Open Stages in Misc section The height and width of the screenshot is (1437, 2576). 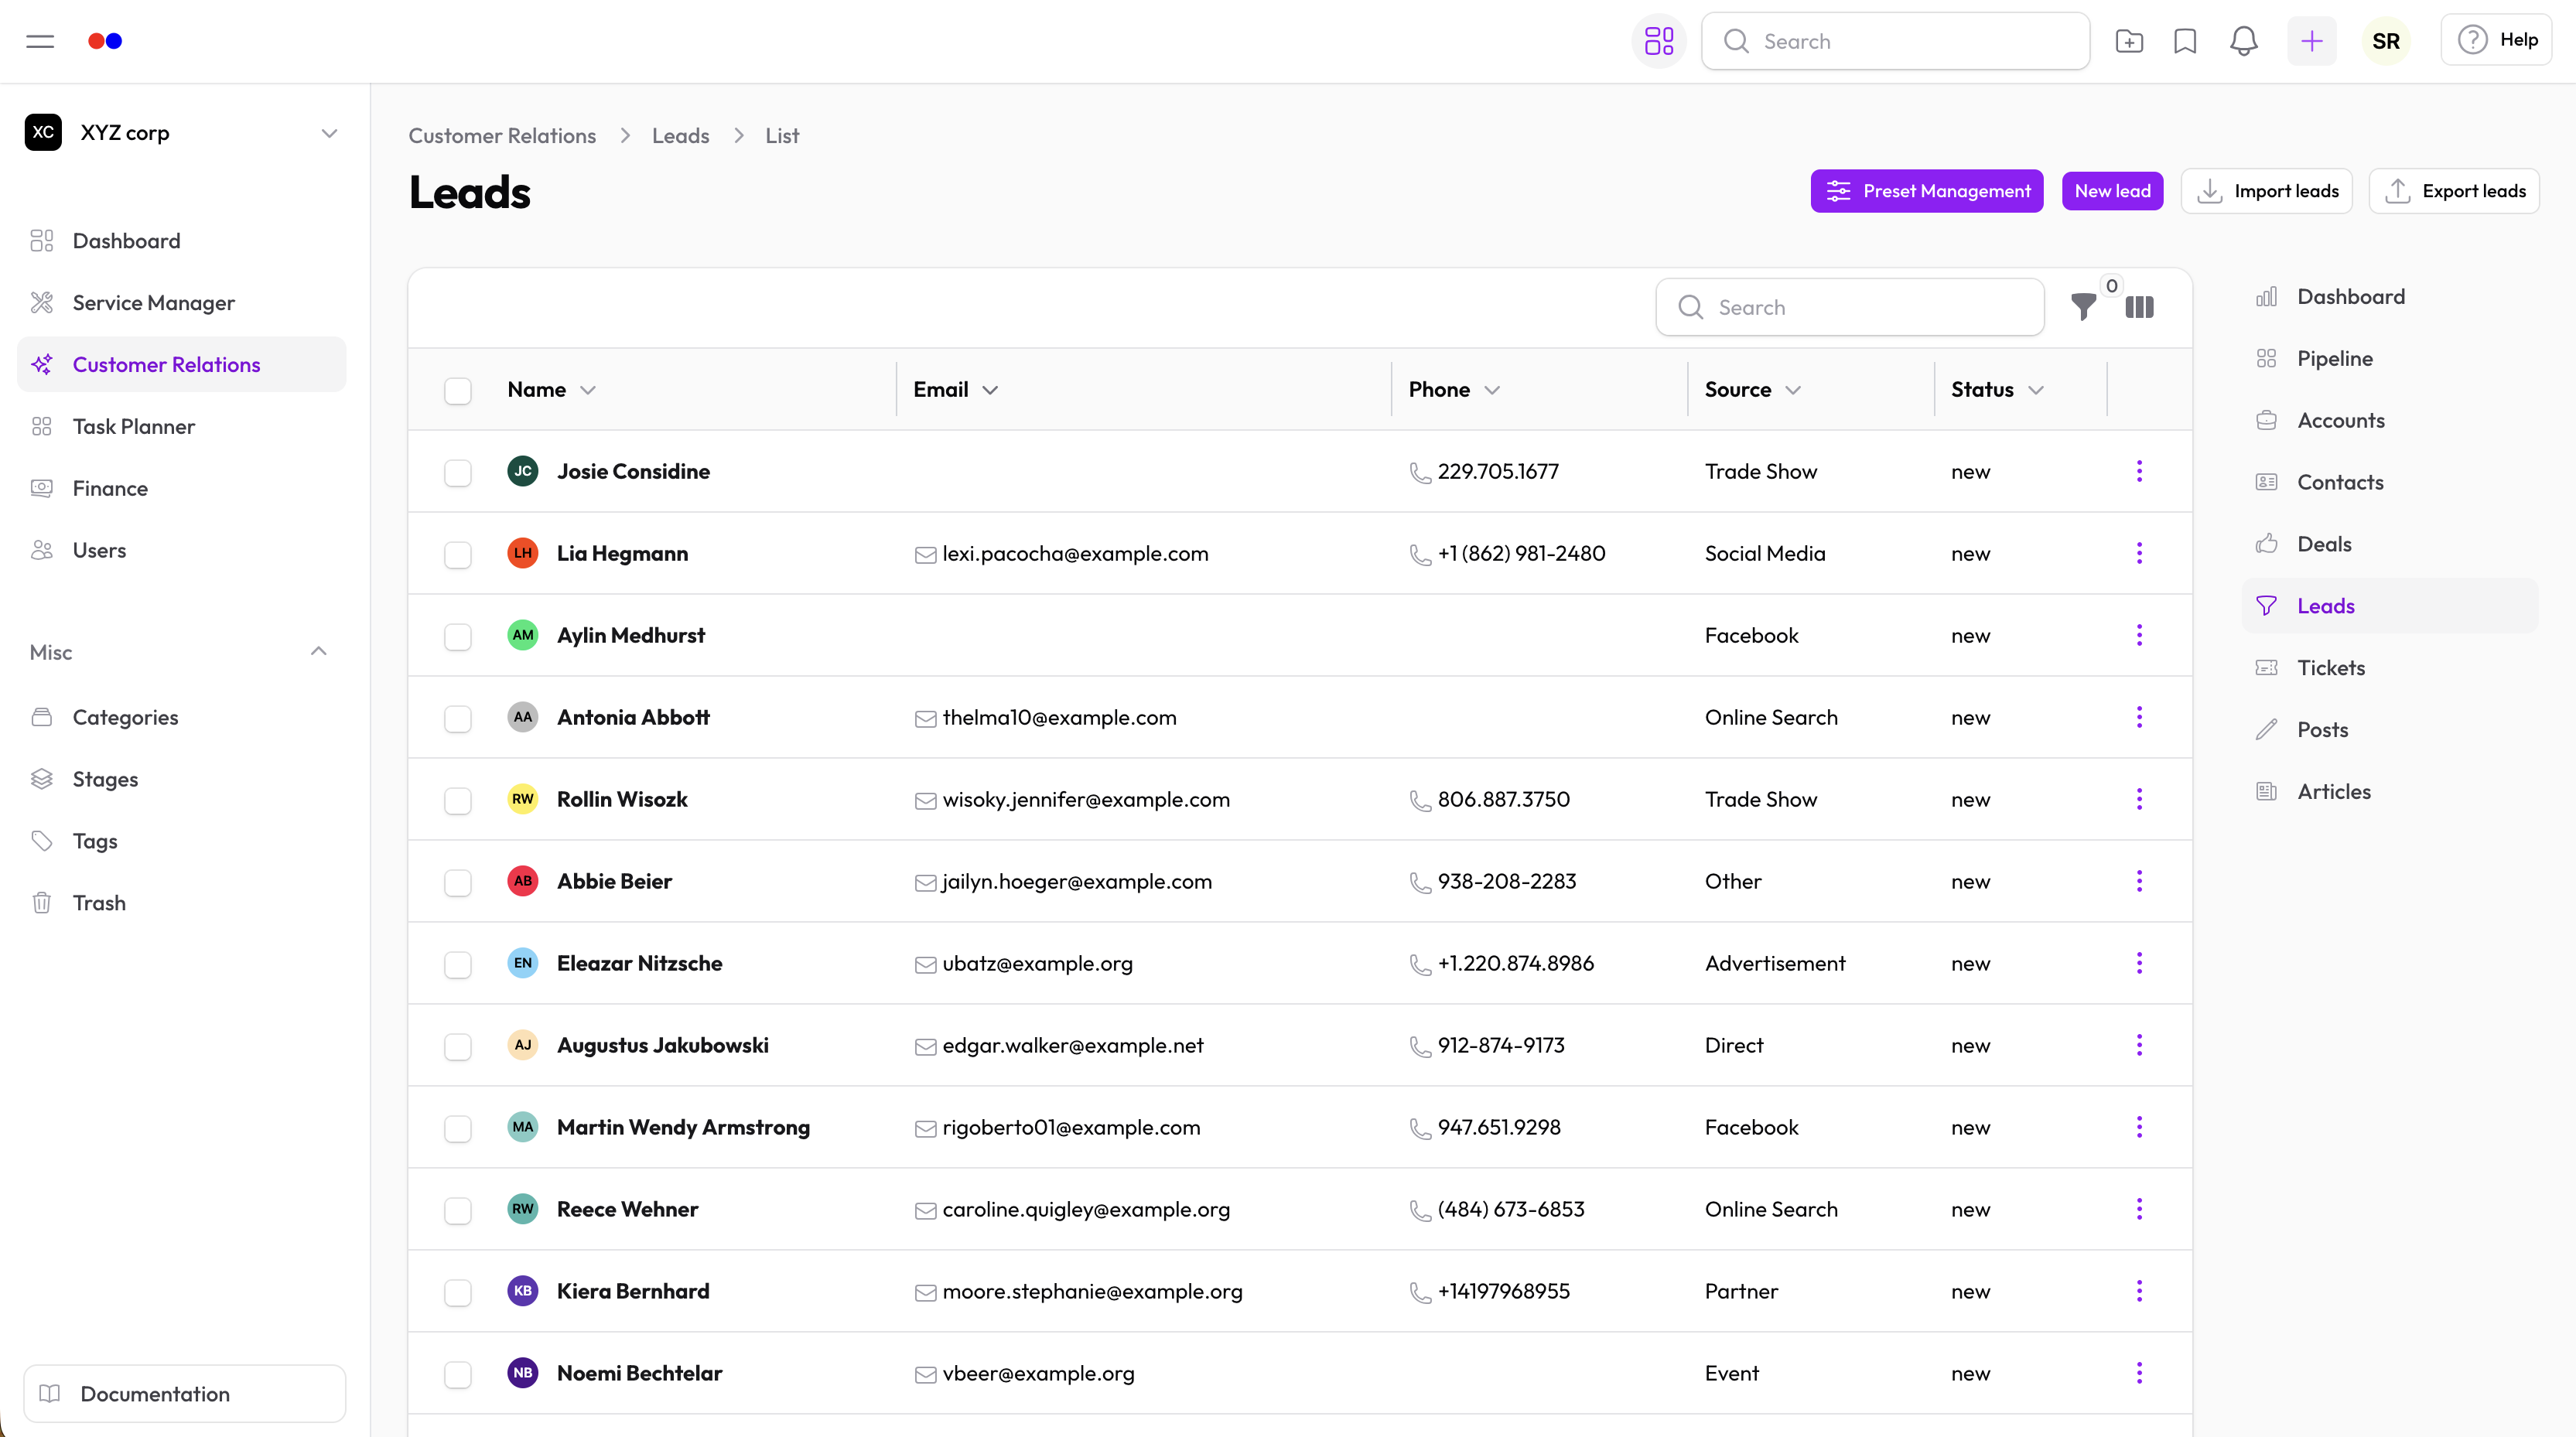coord(182,779)
